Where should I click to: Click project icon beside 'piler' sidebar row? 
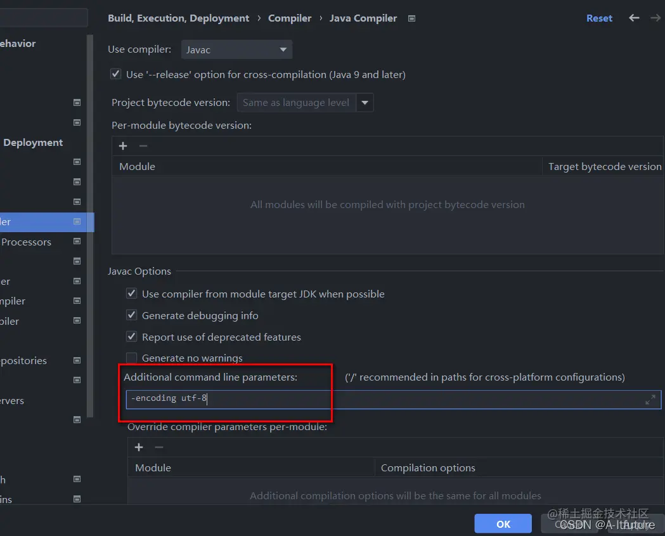77,320
